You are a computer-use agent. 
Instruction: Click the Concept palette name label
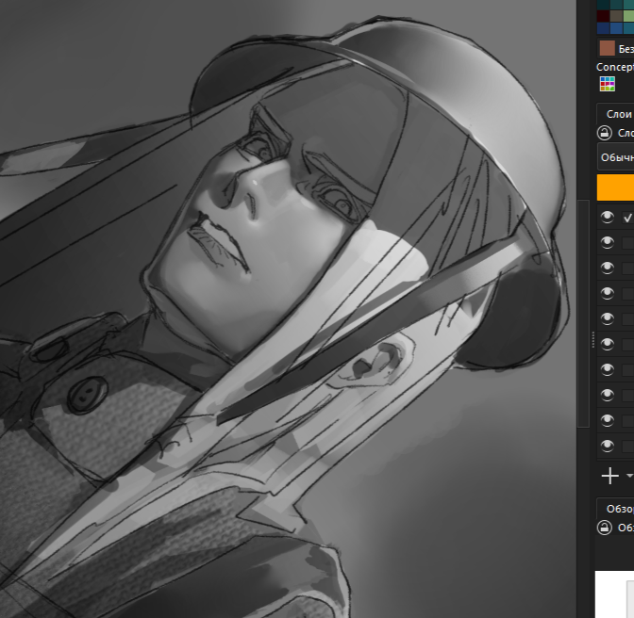[615, 67]
